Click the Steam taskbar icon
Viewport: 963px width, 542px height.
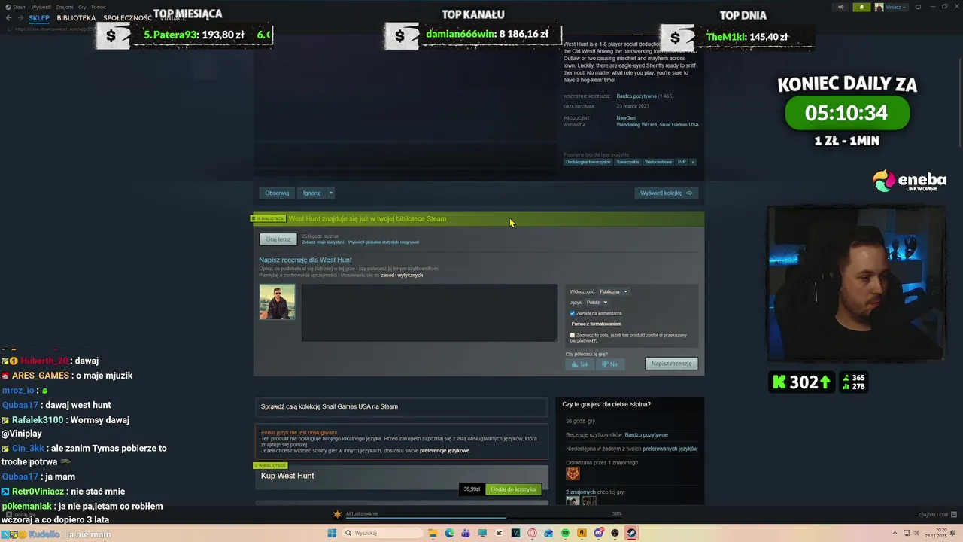[631, 533]
